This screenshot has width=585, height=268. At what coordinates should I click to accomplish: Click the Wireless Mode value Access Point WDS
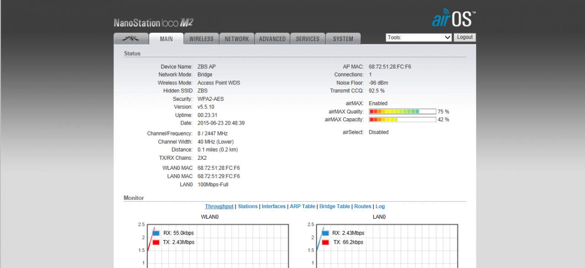[218, 83]
